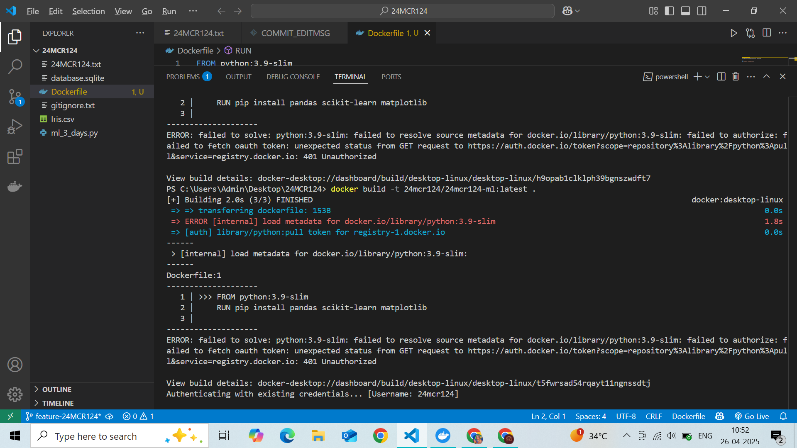Open Iris.csv in the explorer

tap(92, 119)
